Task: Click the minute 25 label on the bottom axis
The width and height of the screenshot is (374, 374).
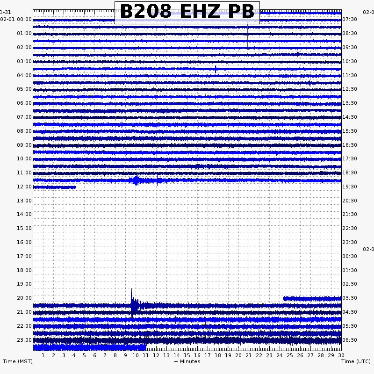Action: [x=290, y=355]
